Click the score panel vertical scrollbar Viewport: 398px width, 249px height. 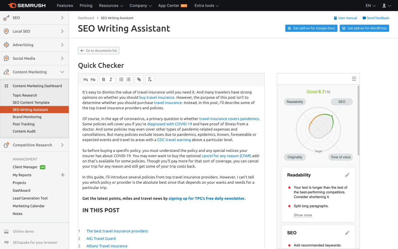[x=358, y=120]
